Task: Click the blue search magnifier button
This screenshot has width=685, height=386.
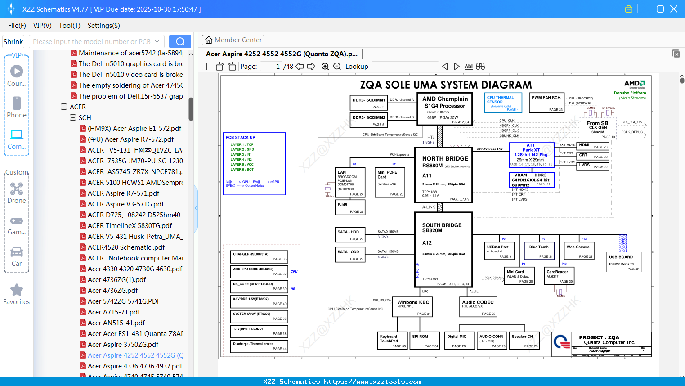Action: pos(180,41)
